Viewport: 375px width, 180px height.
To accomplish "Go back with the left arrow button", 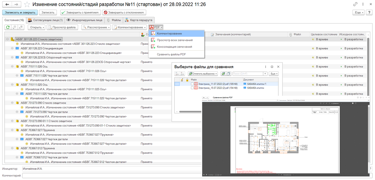I will (x=7, y=4).
